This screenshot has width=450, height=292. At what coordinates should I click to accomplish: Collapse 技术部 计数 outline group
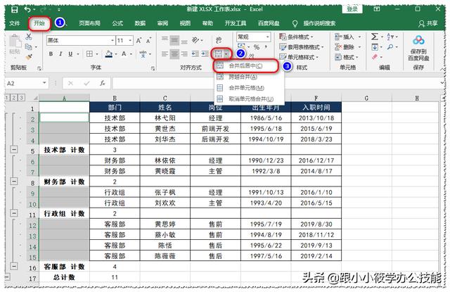(x=14, y=149)
